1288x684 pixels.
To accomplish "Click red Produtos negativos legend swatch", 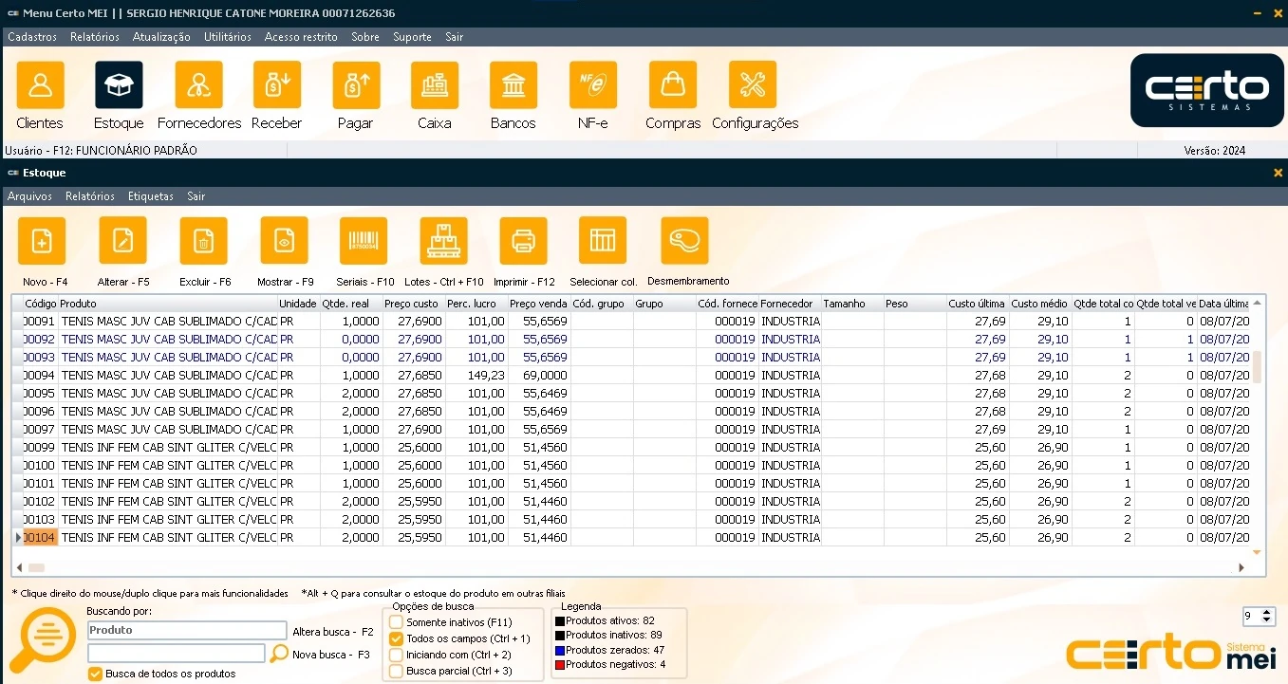I will point(560,665).
